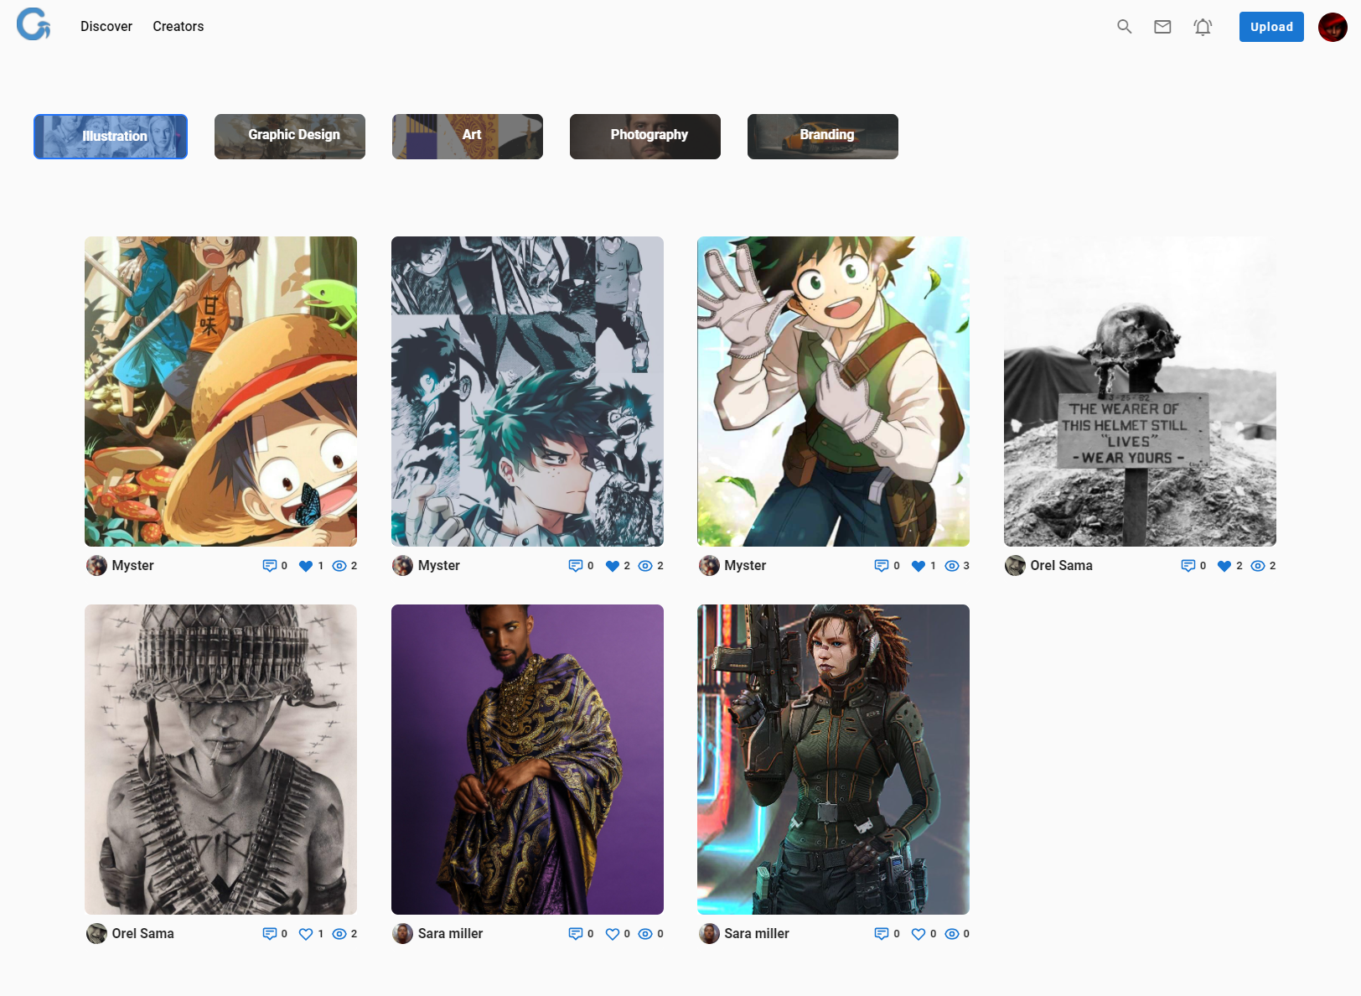Select the Graphic Design category

[x=290, y=137]
